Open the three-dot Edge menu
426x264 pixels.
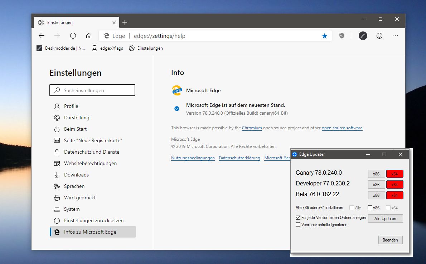point(395,36)
